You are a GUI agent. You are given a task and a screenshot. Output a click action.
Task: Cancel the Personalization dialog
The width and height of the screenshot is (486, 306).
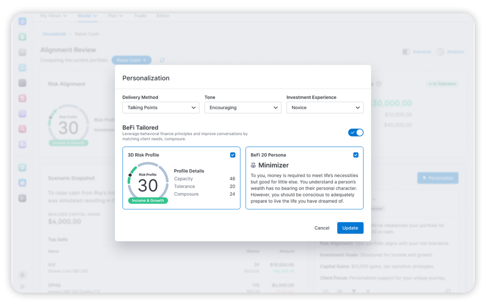click(322, 228)
